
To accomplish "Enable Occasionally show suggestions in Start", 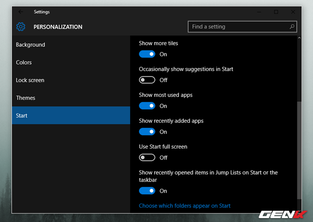I will [147, 80].
